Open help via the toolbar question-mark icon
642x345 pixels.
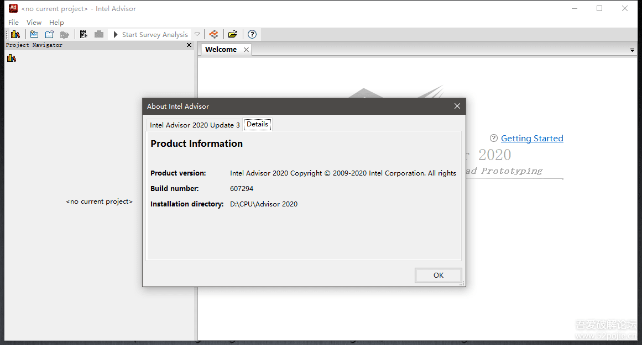pyautogui.click(x=252, y=34)
